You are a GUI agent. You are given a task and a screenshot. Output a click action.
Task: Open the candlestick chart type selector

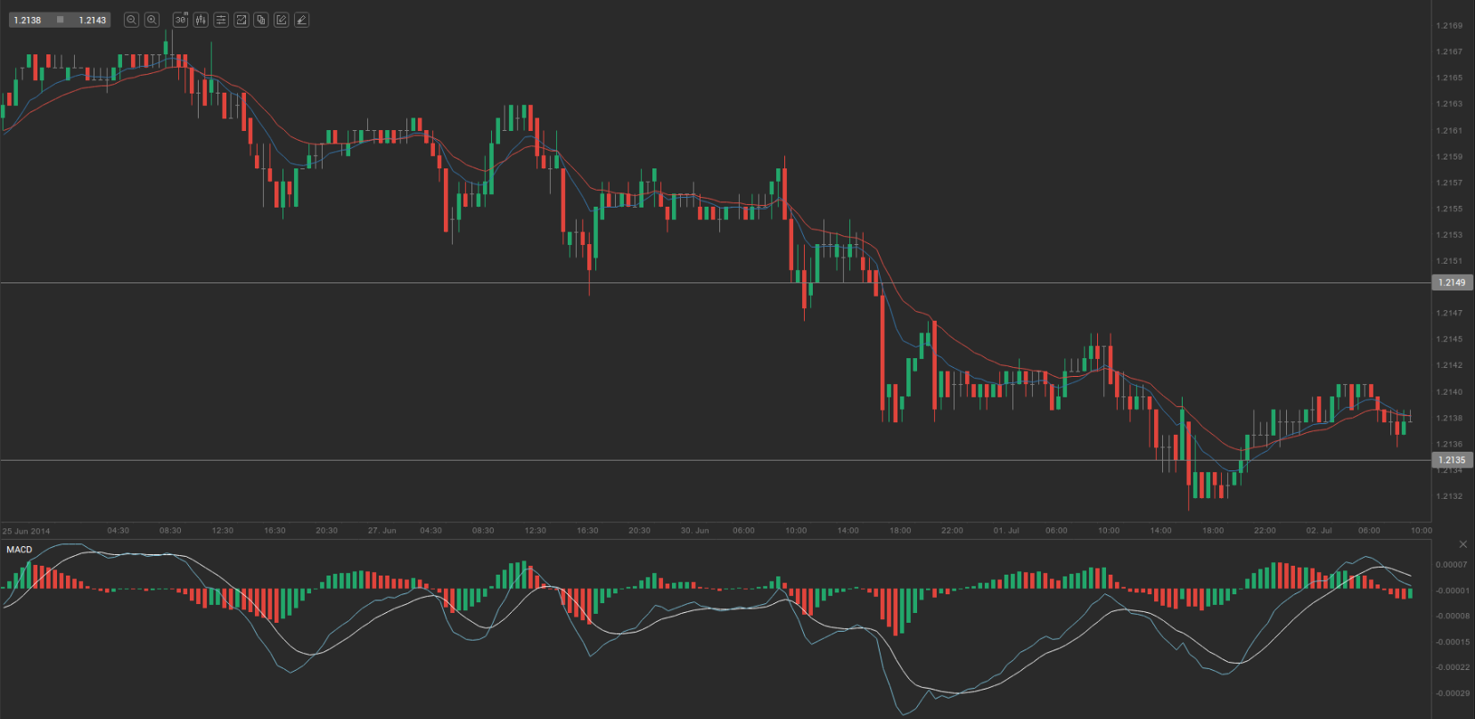(201, 20)
